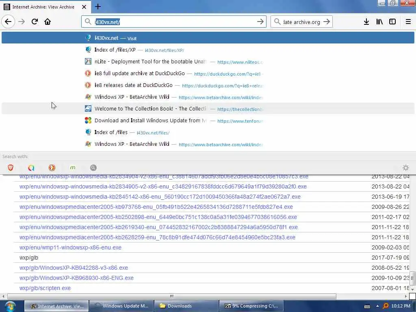Open the hamburger application menu

pos(408,22)
